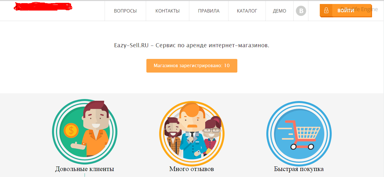Open the VK social network icon

click(x=301, y=11)
